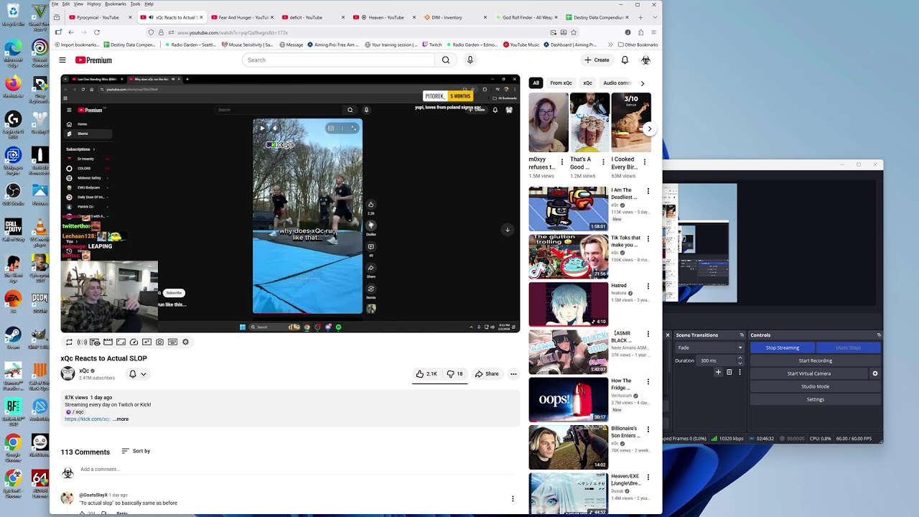Open the Firefox Bookmarks menu
This screenshot has width=919, height=517.
click(116, 4)
